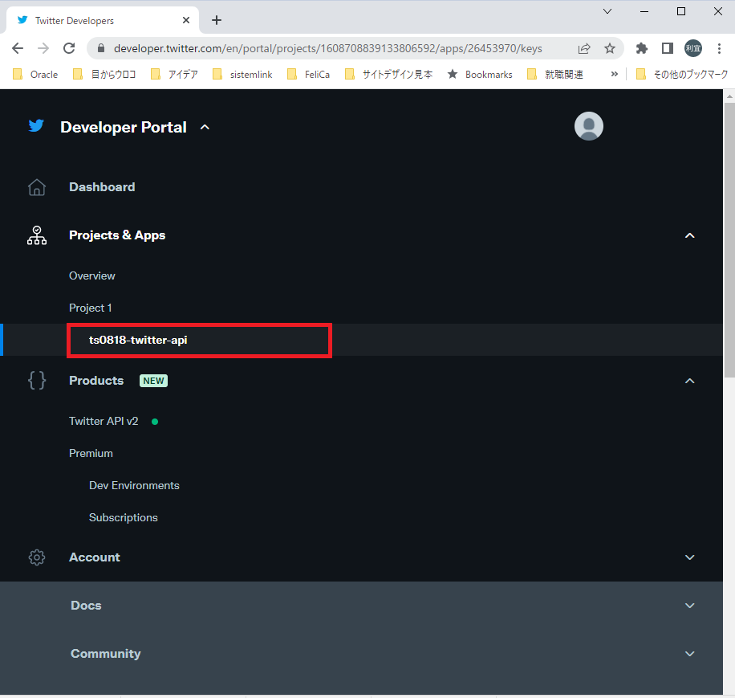
Task: Open the user profile avatar
Action: coord(589,126)
